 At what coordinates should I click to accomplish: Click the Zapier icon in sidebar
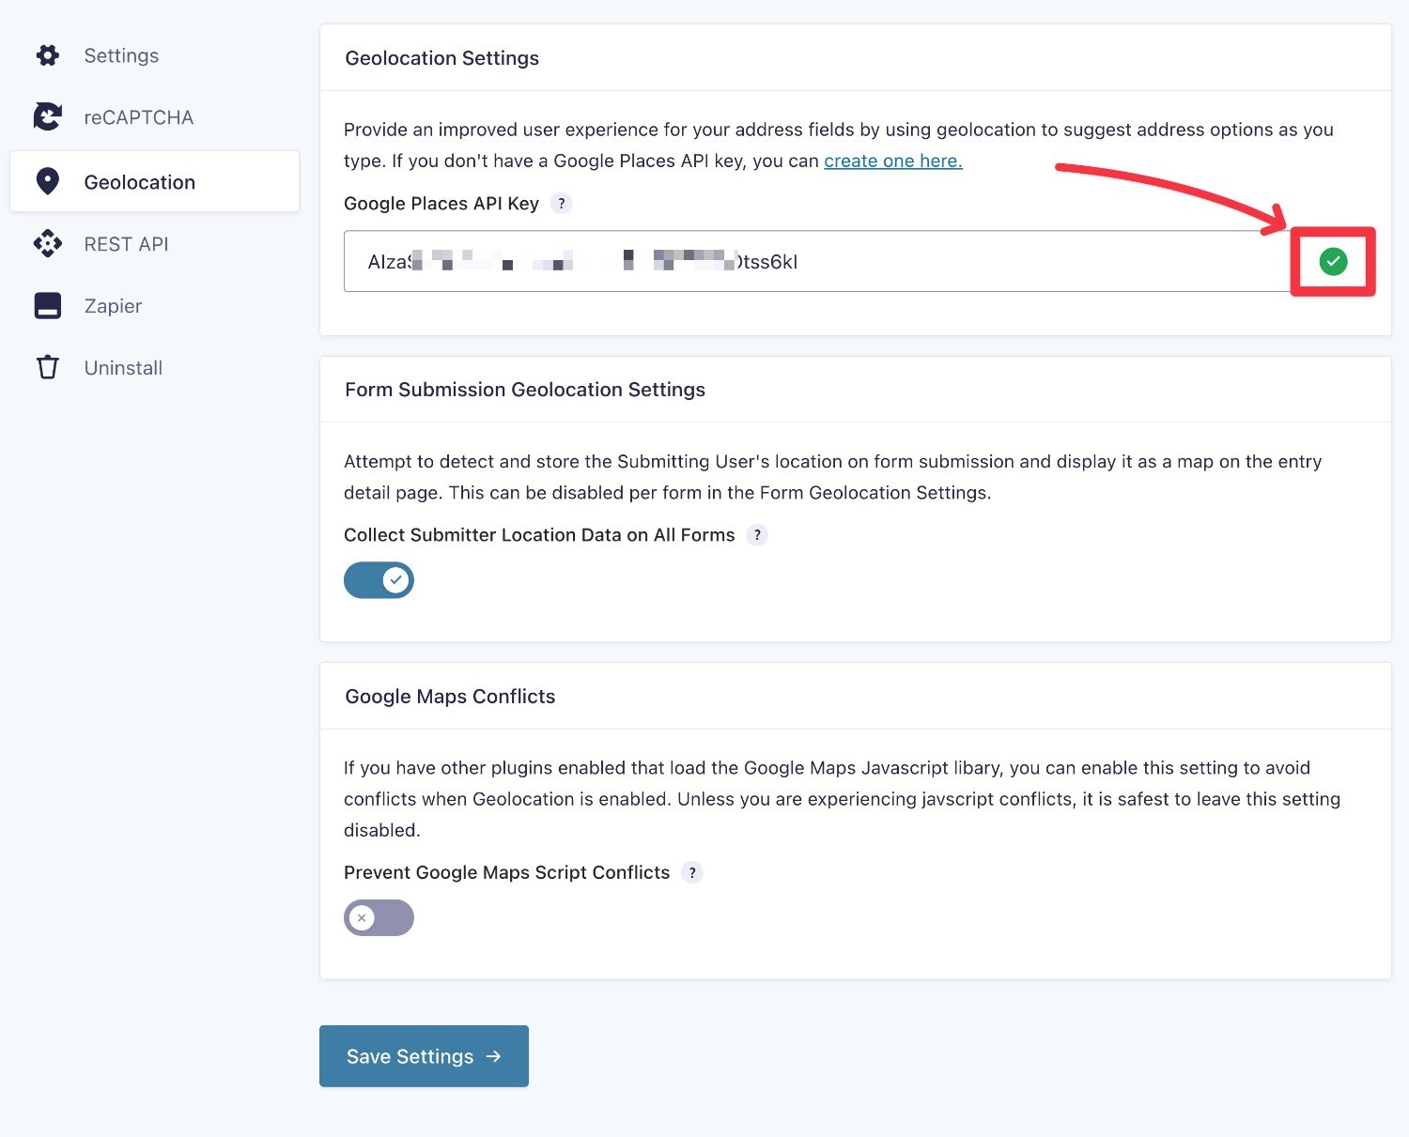pos(47,306)
